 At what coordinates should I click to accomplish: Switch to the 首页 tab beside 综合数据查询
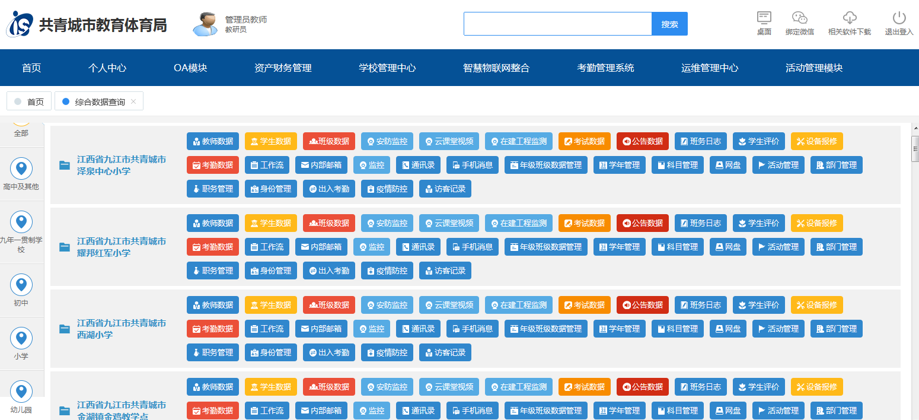(x=29, y=101)
